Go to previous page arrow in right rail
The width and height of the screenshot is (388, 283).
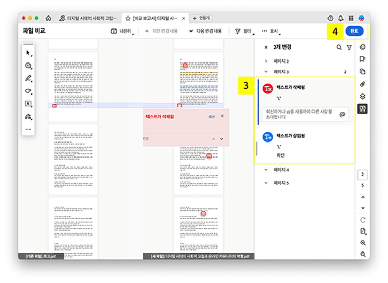click(x=363, y=197)
